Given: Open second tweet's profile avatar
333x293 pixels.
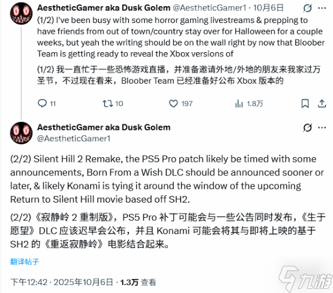Looking at the screenshot, I should click(x=21, y=133).
